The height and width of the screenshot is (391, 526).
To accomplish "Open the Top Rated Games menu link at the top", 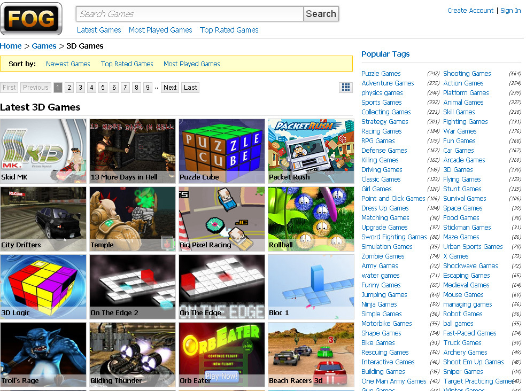I will [229, 30].
